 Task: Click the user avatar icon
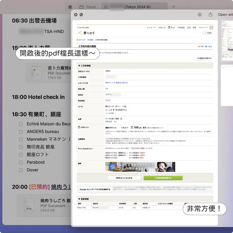[x=211, y=27]
